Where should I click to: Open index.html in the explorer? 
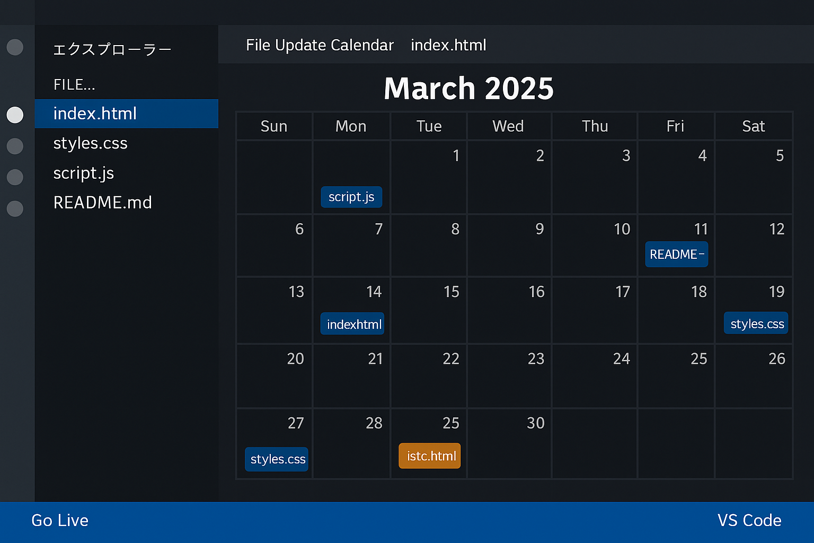tap(95, 113)
